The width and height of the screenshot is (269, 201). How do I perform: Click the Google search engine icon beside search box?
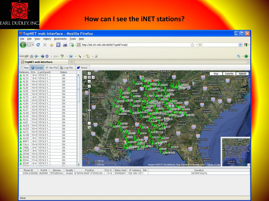[x=246, y=45]
